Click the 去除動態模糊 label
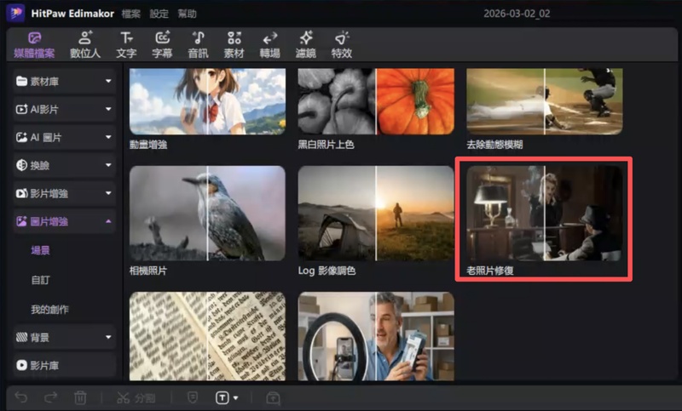 pos(494,145)
